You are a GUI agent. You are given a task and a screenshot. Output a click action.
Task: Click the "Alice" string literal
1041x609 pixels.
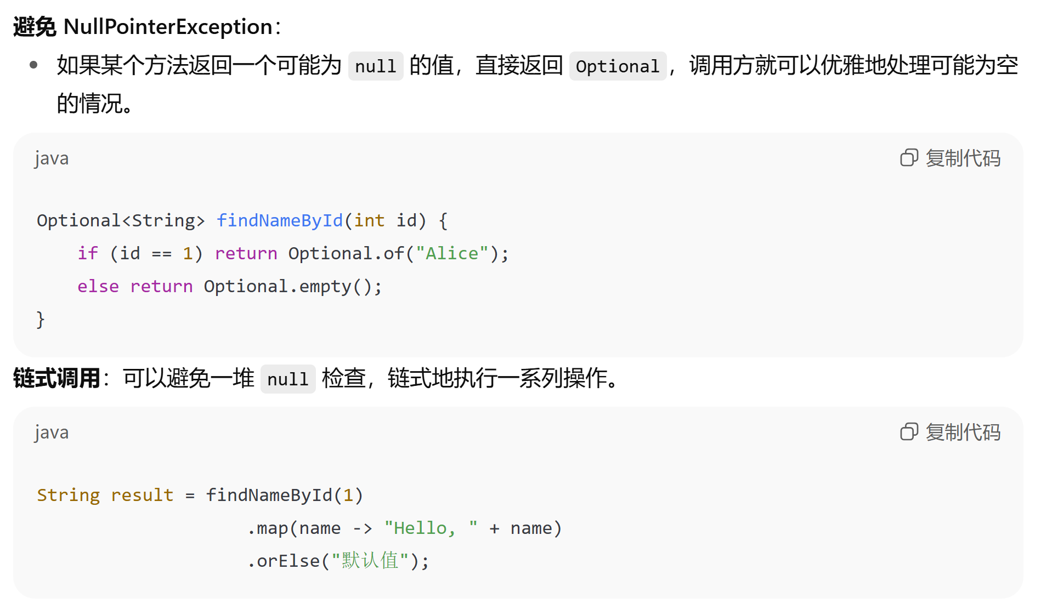pyautogui.click(x=452, y=253)
